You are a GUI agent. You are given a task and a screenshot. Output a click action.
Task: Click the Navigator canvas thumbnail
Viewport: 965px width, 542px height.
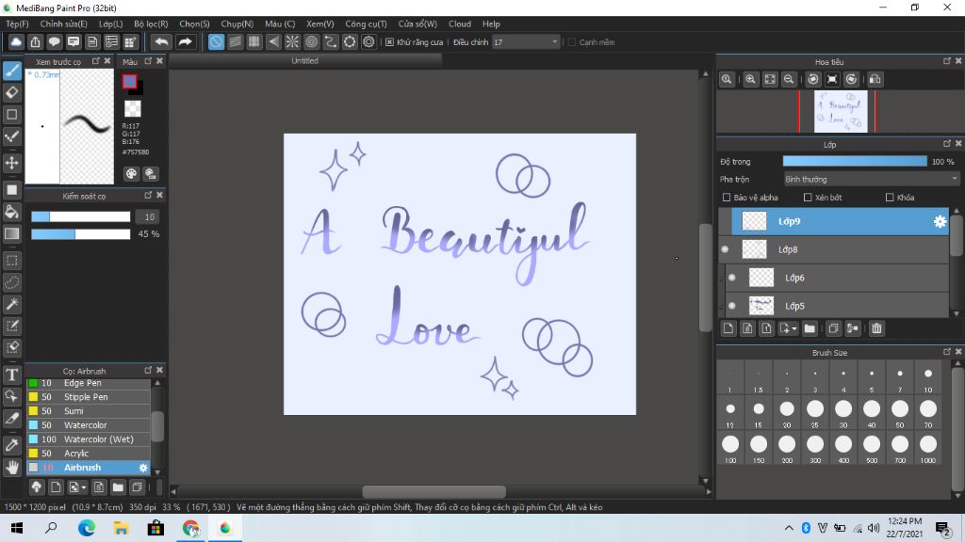click(841, 111)
